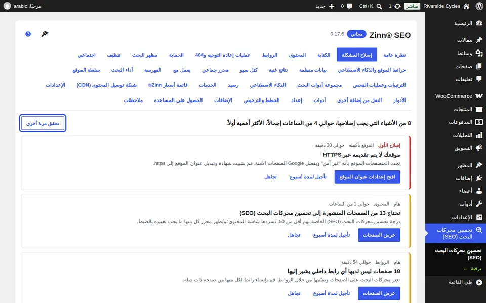Click the tools wrench icon
This screenshot has height=303, width=486.
pyautogui.click(x=479, y=204)
